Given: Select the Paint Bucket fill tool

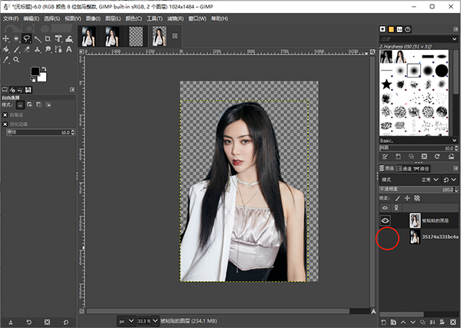Looking at the screenshot, I should (6, 48).
